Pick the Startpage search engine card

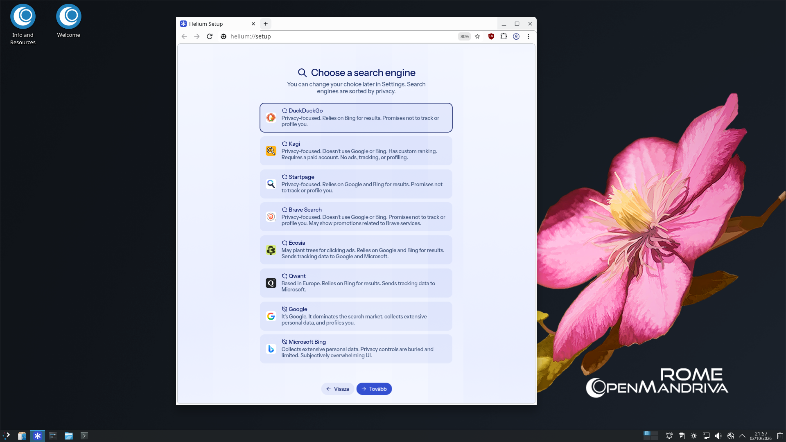[356, 184]
